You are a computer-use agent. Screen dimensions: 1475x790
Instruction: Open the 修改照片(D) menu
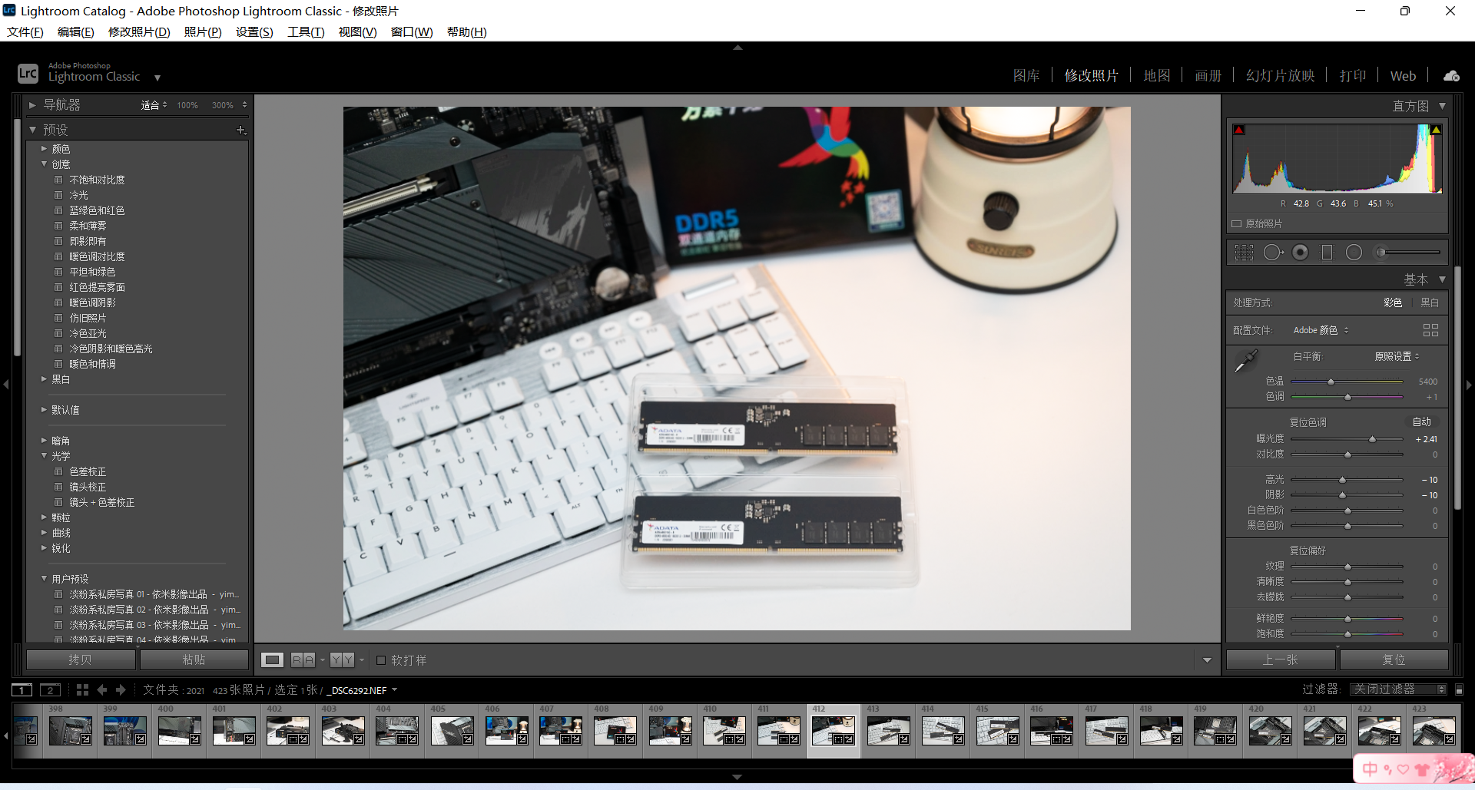tap(139, 32)
